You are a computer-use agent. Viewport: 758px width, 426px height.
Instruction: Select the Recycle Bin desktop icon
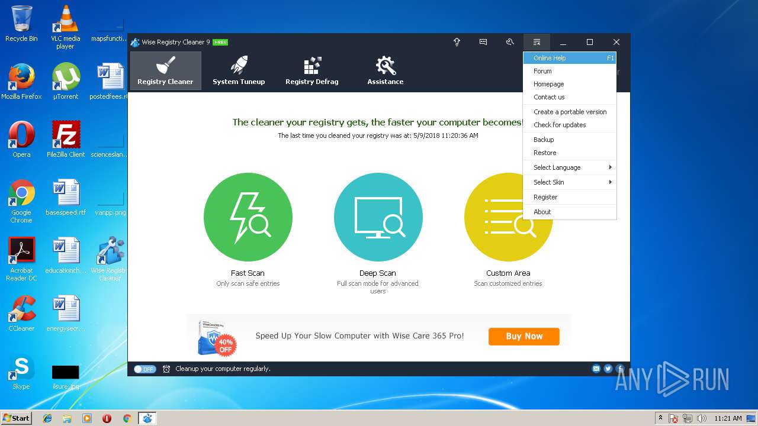click(x=21, y=24)
